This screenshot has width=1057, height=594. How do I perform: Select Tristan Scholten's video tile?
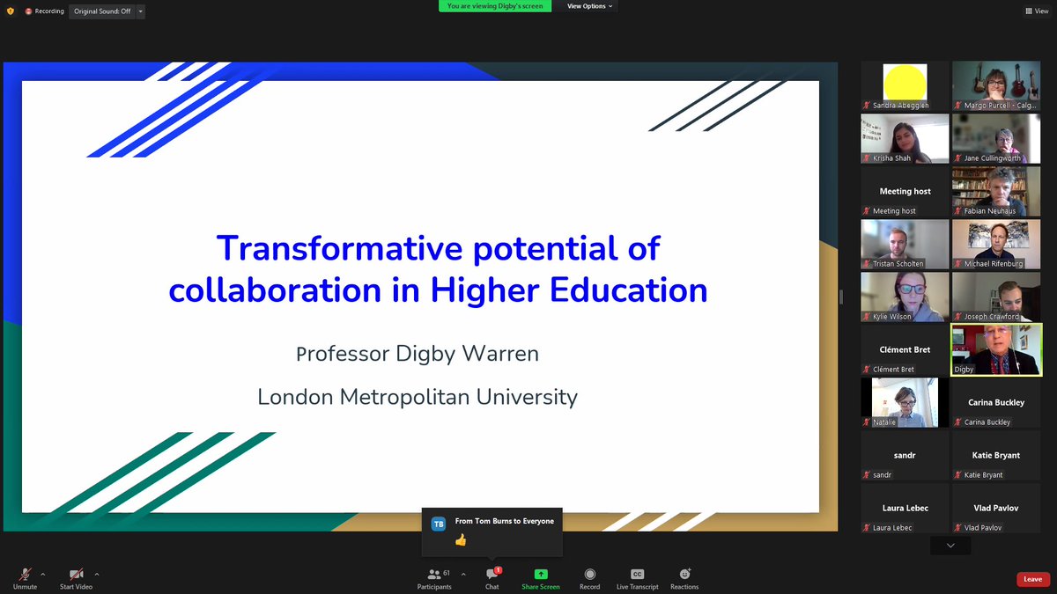point(905,245)
